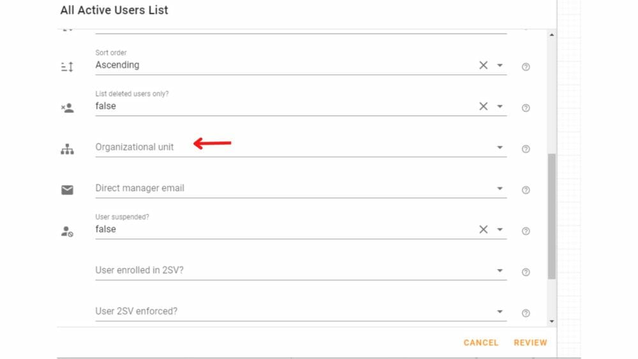Click the Sort order Ascending field
This screenshot has width=638, height=359.
(300, 62)
